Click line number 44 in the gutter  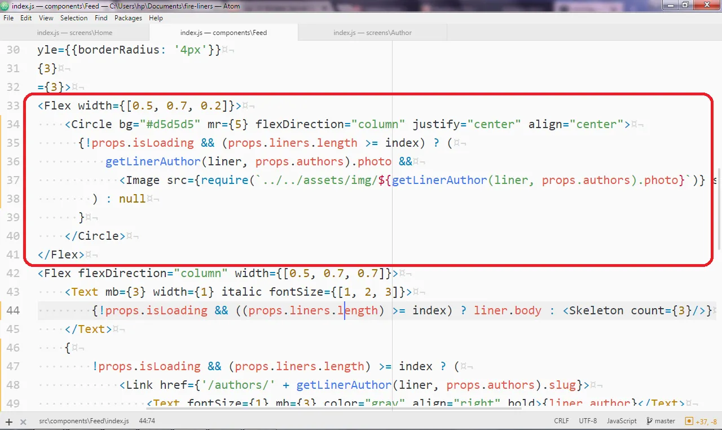pyautogui.click(x=13, y=310)
